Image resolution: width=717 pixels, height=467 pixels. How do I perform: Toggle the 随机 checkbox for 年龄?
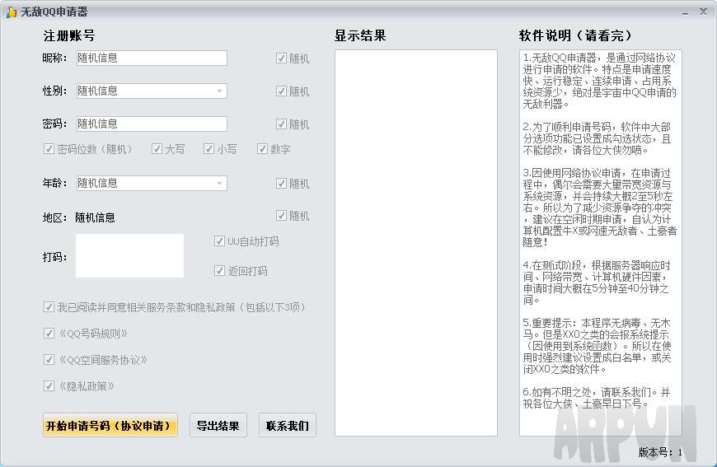pos(281,183)
